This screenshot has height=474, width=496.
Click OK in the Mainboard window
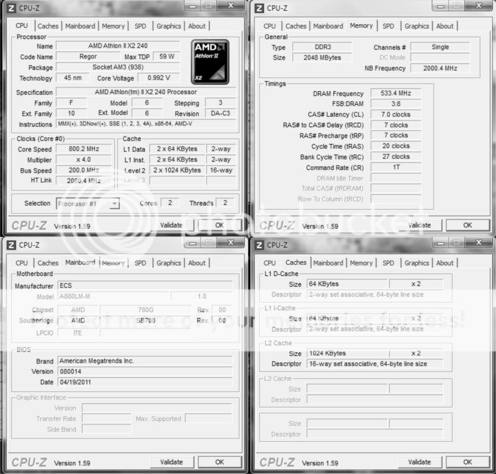point(219,462)
